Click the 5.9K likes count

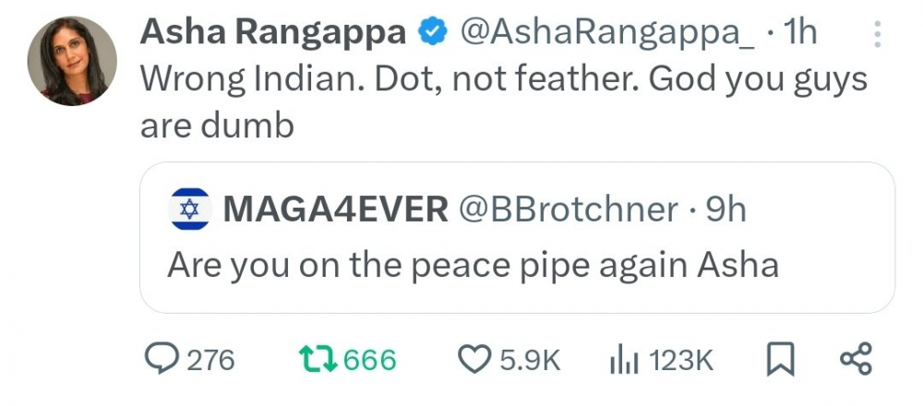point(530,360)
